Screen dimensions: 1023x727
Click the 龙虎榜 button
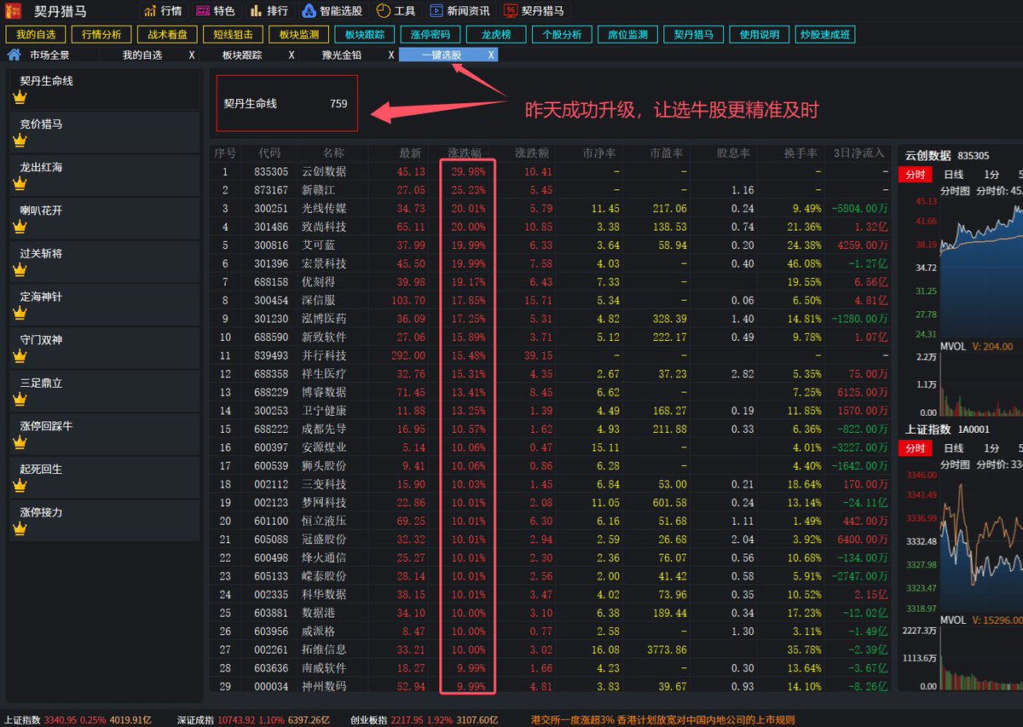click(496, 35)
